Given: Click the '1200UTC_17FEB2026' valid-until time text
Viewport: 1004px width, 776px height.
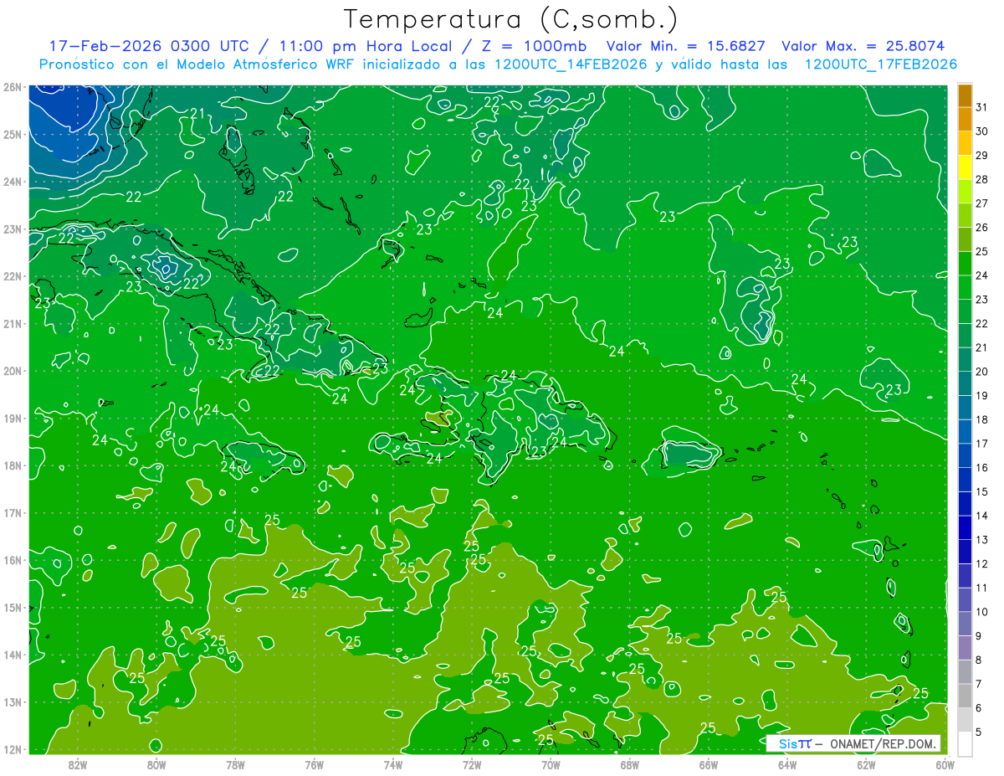Looking at the screenshot, I should click(x=880, y=64).
